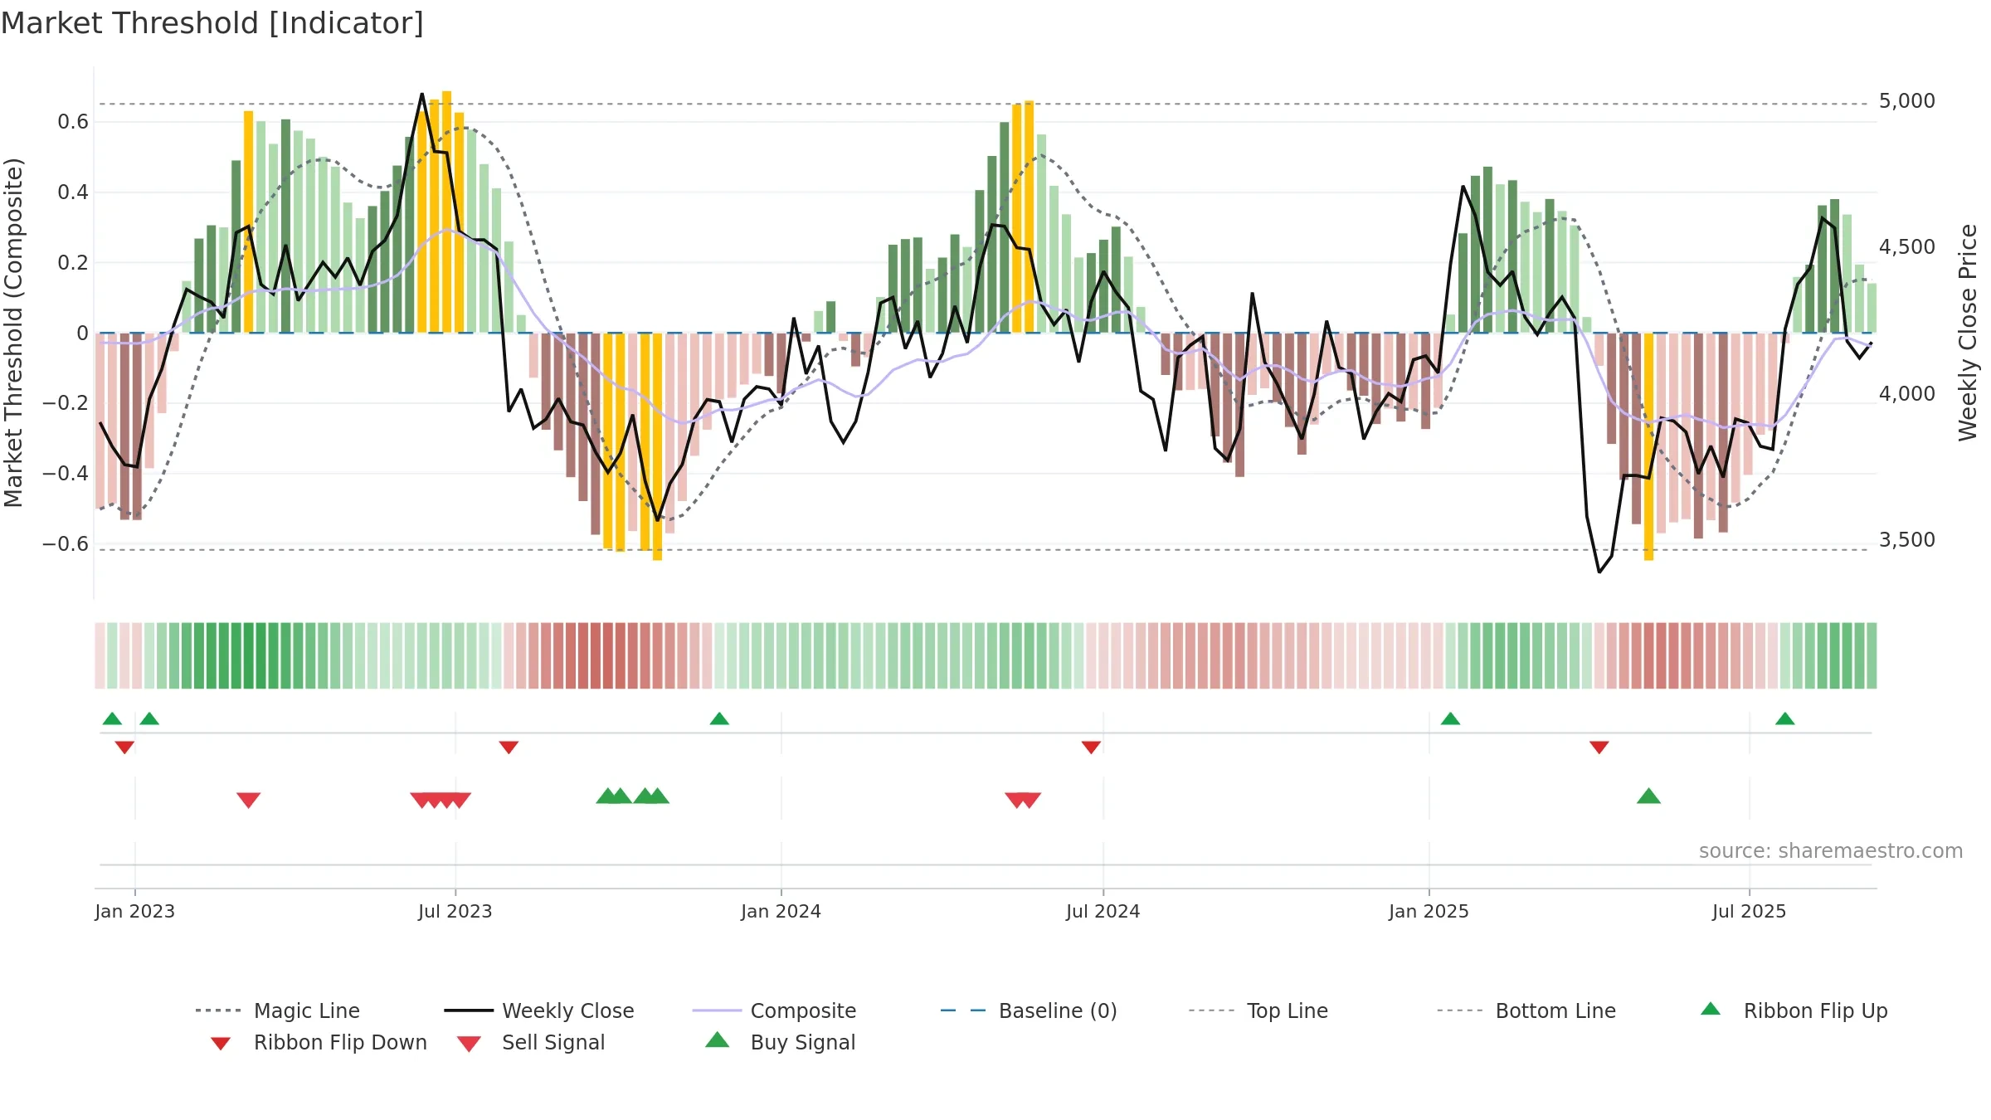The image size is (1991, 1120).
Task: Click the yellow extreme bar in spring 2025
Action: point(1648,446)
